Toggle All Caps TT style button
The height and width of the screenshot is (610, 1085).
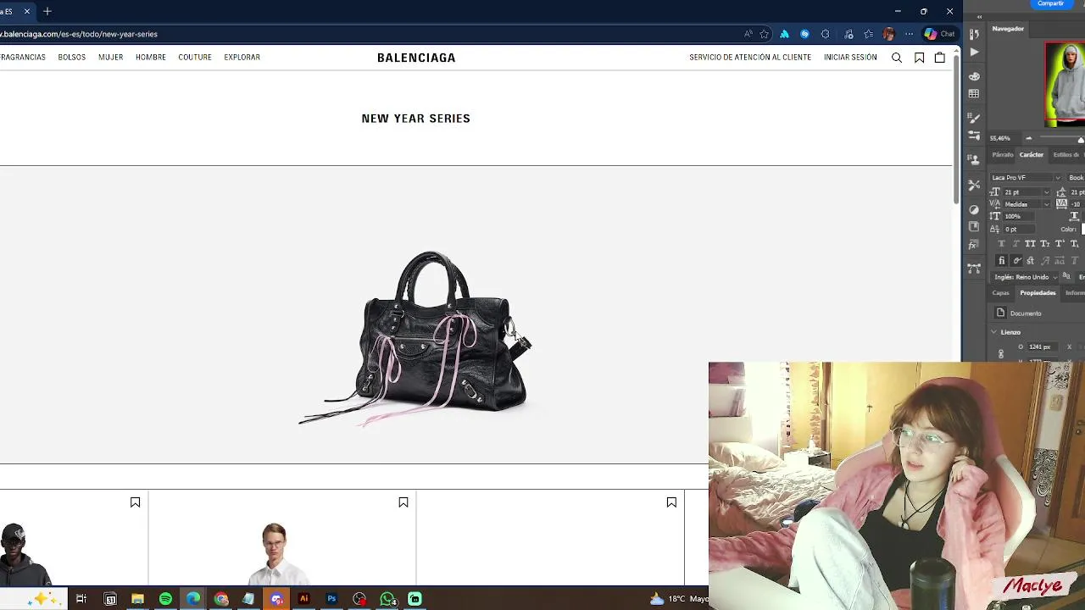1030,244
